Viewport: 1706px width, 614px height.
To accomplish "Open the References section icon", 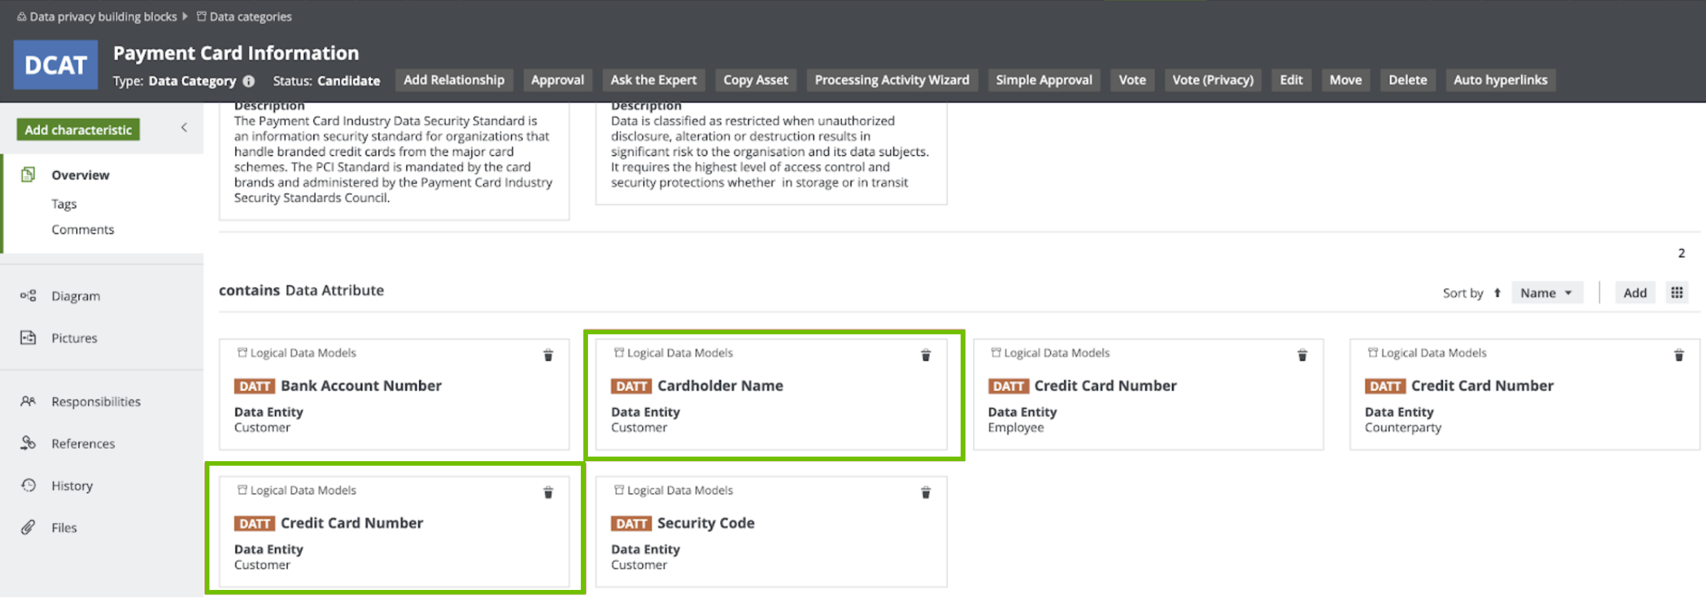I will click(28, 443).
